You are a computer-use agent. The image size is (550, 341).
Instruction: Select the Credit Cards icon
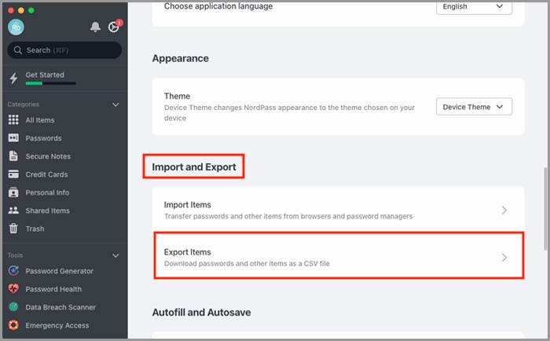(13, 174)
